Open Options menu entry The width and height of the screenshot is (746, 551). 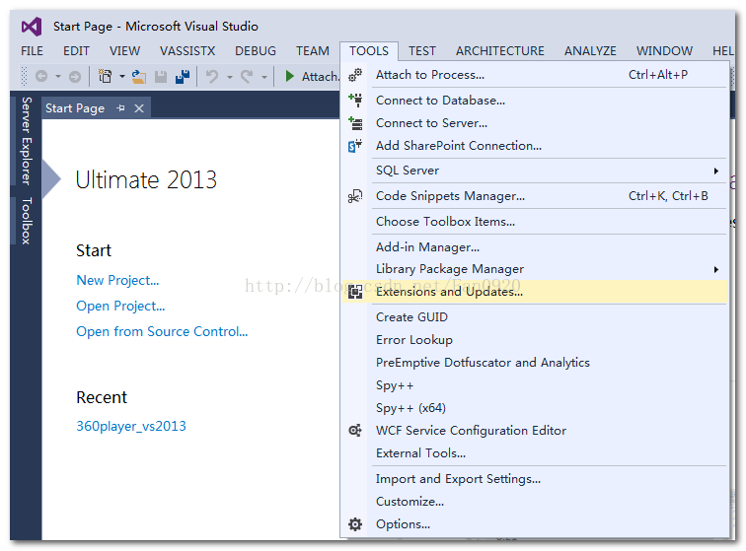(535, 524)
